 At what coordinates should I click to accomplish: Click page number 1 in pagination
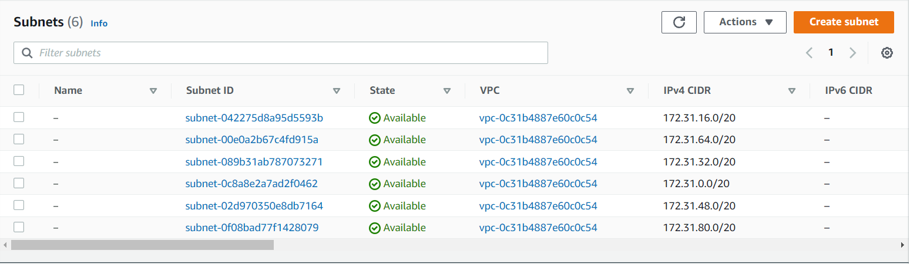click(x=831, y=53)
